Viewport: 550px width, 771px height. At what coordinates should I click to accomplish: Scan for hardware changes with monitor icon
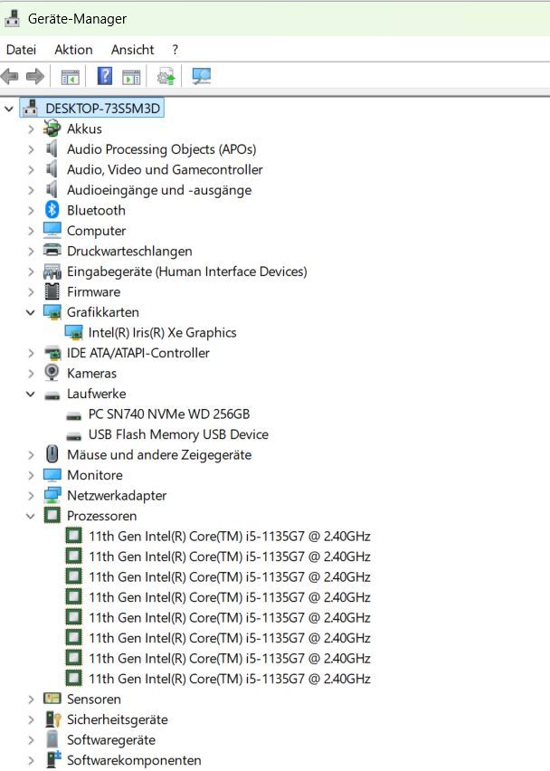pyautogui.click(x=201, y=77)
